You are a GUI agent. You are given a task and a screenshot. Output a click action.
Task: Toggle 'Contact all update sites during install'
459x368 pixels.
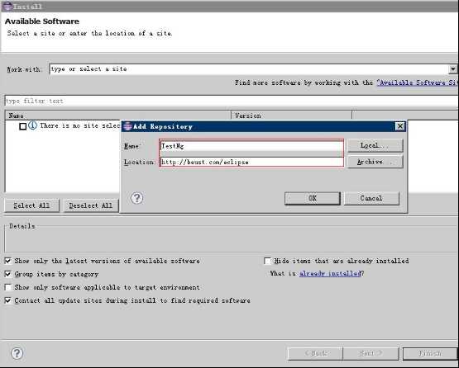coord(8,300)
